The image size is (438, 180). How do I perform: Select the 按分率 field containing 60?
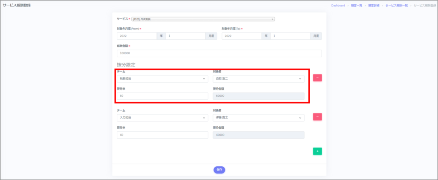162,96
